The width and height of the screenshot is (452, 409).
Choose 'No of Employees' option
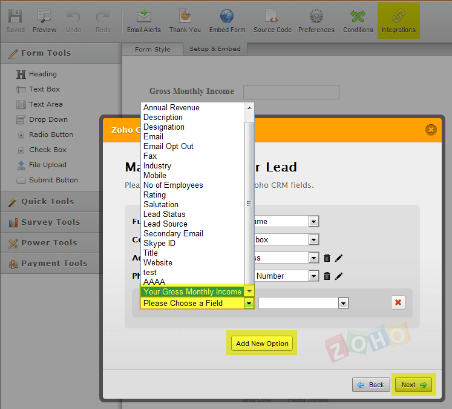(192, 185)
